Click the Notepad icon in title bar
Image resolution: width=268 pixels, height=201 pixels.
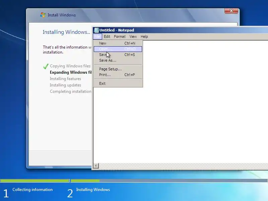click(96, 30)
